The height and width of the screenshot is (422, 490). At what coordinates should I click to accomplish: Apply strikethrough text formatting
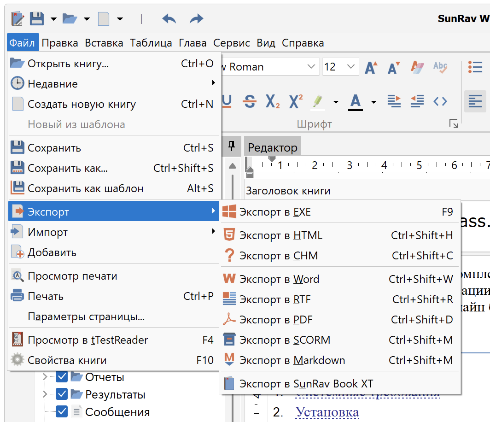[x=250, y=101]
